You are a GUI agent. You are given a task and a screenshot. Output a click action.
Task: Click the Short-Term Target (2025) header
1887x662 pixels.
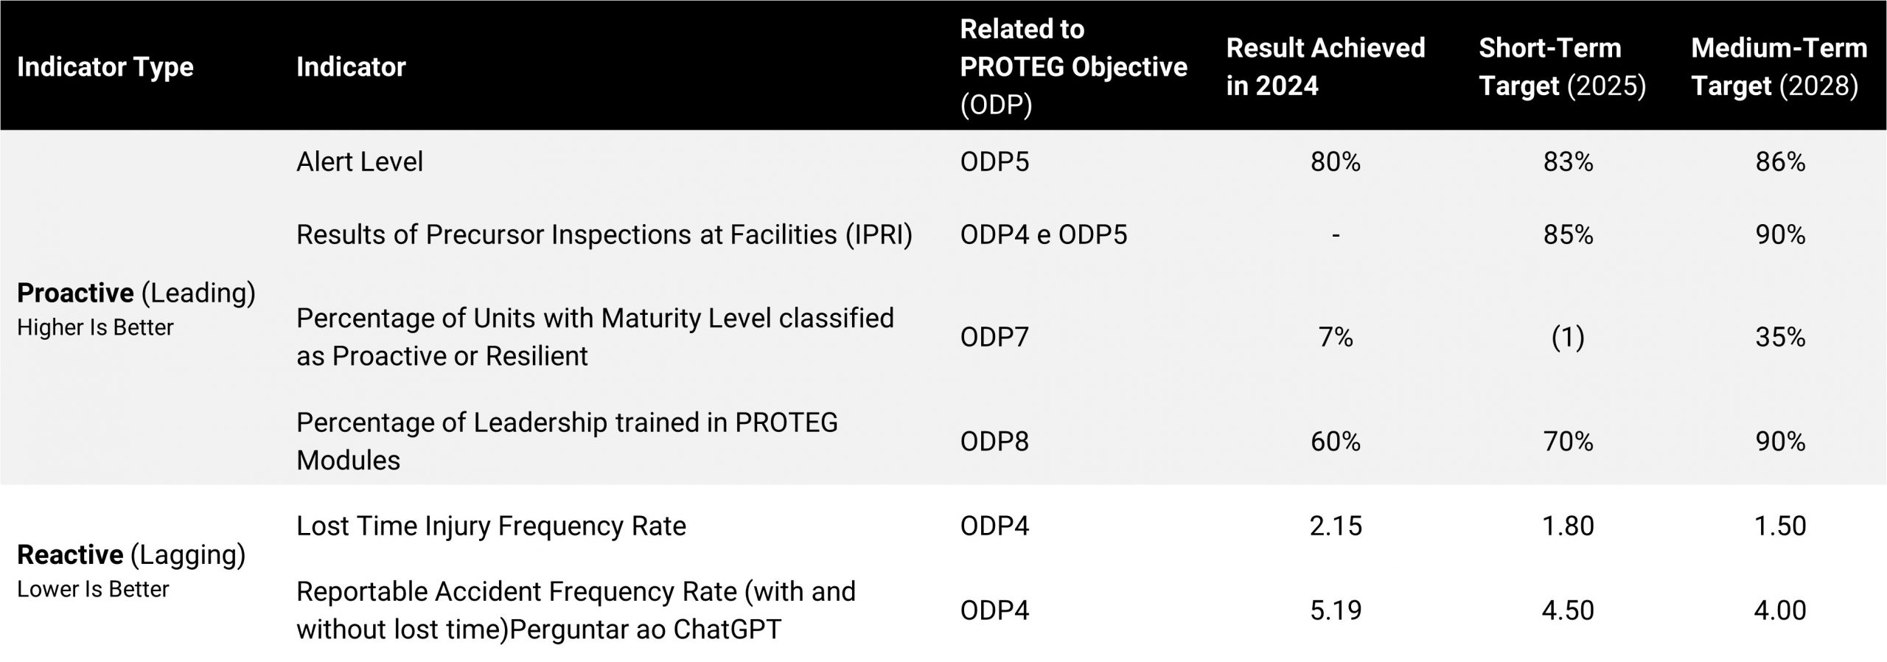[x=1562, y=67]
